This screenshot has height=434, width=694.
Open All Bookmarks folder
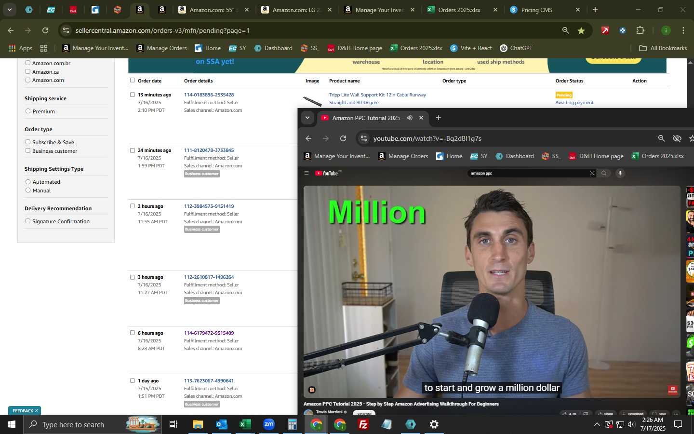663,48
